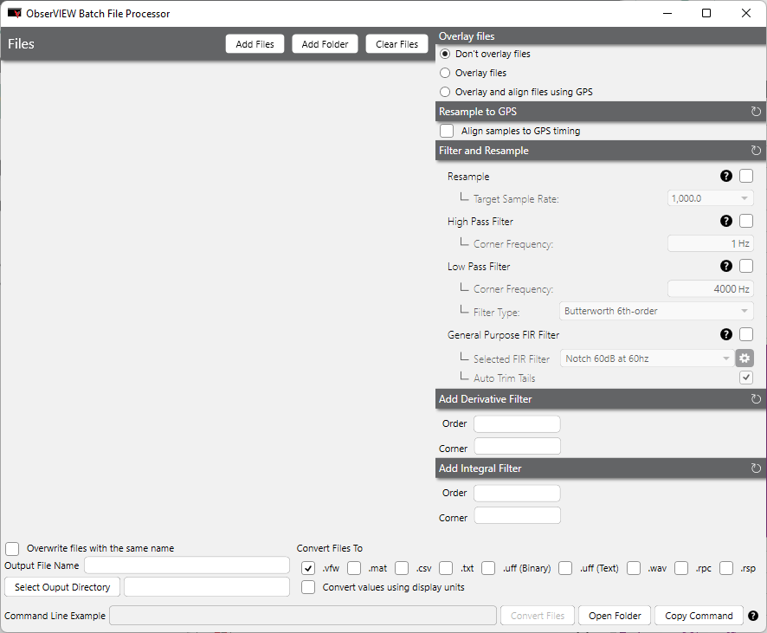This screenshot has height=633, width=767.
Task: Click help icon beside Copy Command
Action: point(753,616)
